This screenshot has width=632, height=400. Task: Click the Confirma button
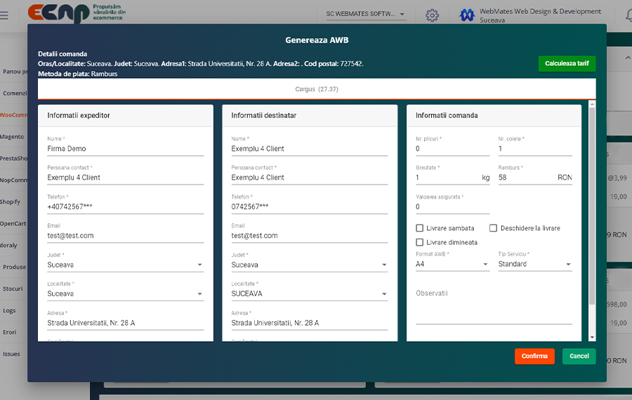pos(534,356)
